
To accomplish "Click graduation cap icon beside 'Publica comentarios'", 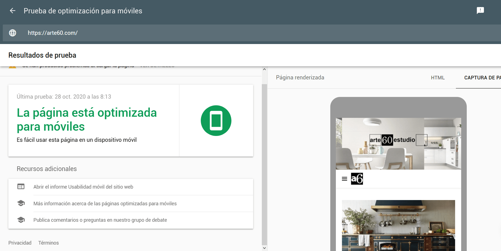I will coord(21,220).
